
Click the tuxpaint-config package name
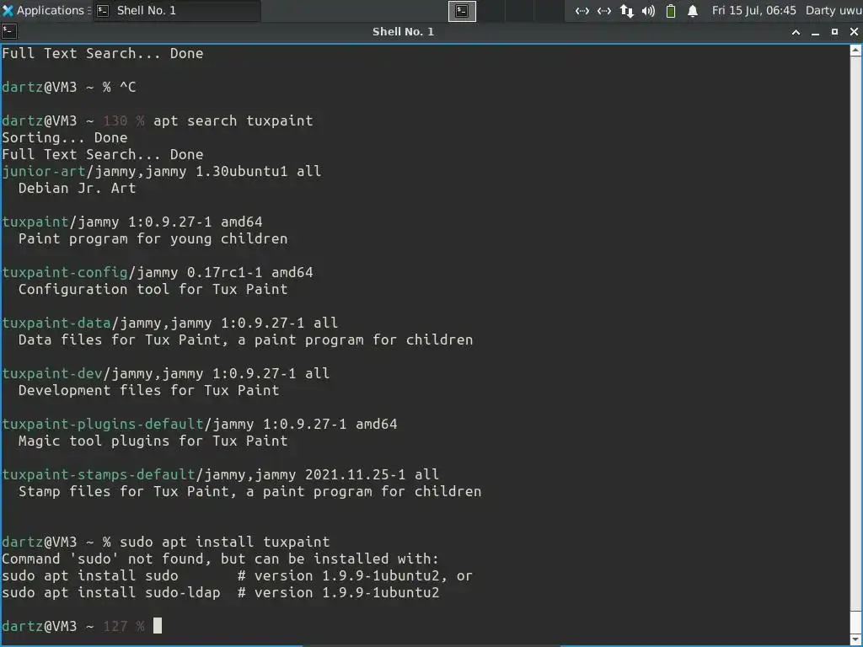(x=64, y=272)
